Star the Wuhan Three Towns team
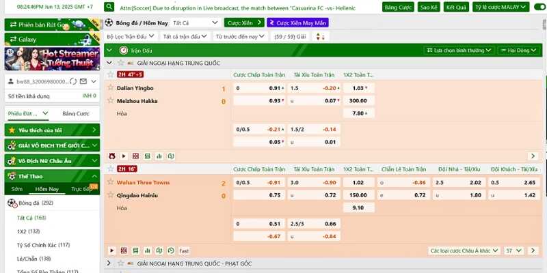Viewport: 547px width, 273px height. coord(111,182)
